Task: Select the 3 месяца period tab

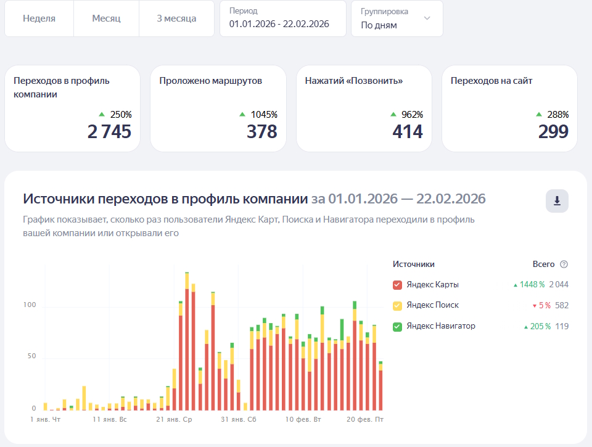Action: click(176, 18)
